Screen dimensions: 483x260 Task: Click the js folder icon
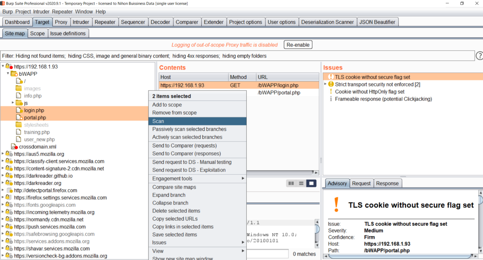pyautogui.click(x=19, y=103)
